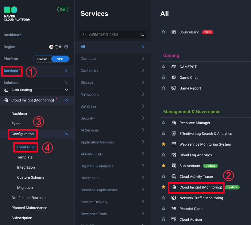This screenshot has width=251, height=225.
Task: Open Planned Maintenance page
Action: pyautogui.click(x=29, y=208)
